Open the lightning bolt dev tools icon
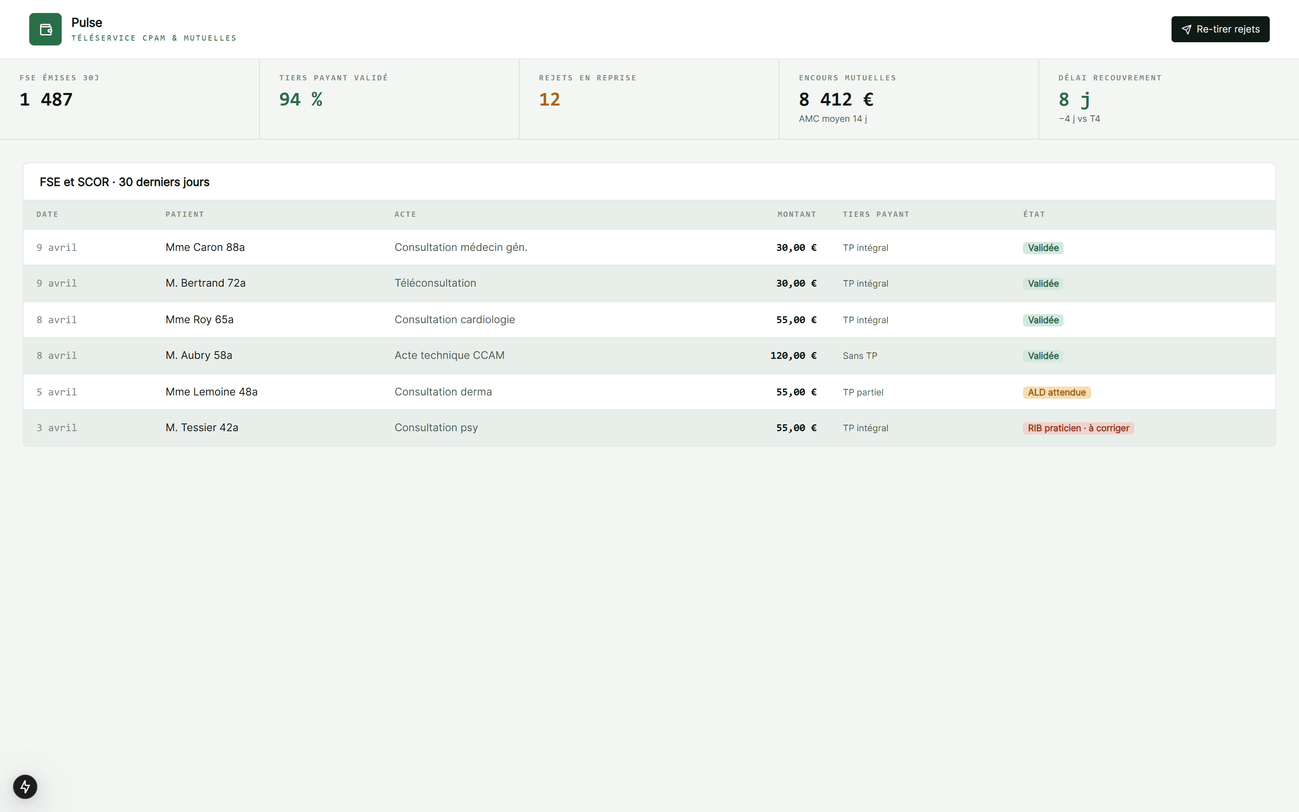1299x812 pixels. 25,787
